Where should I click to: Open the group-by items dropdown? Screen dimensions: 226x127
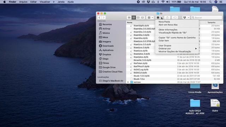click(150, 18)
